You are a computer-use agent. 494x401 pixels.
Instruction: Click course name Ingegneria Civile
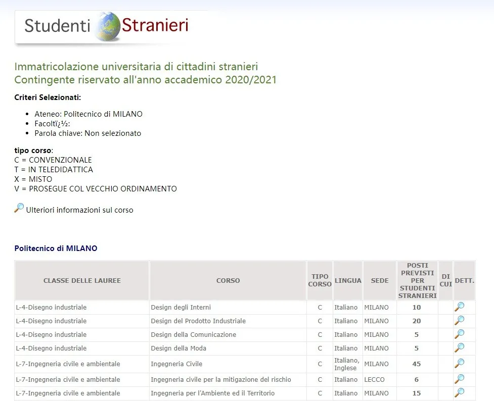coord(176,364)
